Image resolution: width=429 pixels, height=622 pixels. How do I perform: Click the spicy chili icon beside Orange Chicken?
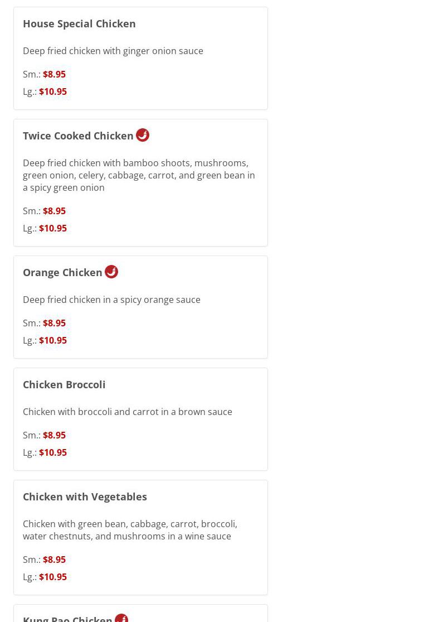(111, 272)
